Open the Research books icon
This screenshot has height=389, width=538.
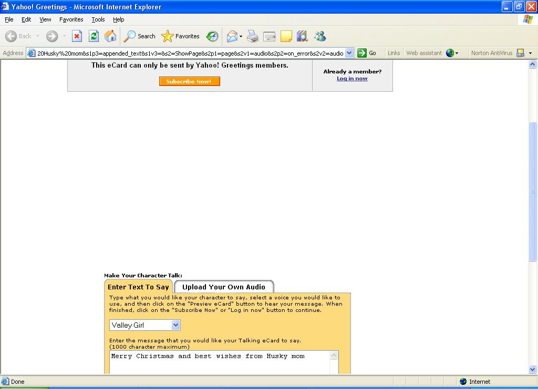pyautogui.click(x=302, y=36)
